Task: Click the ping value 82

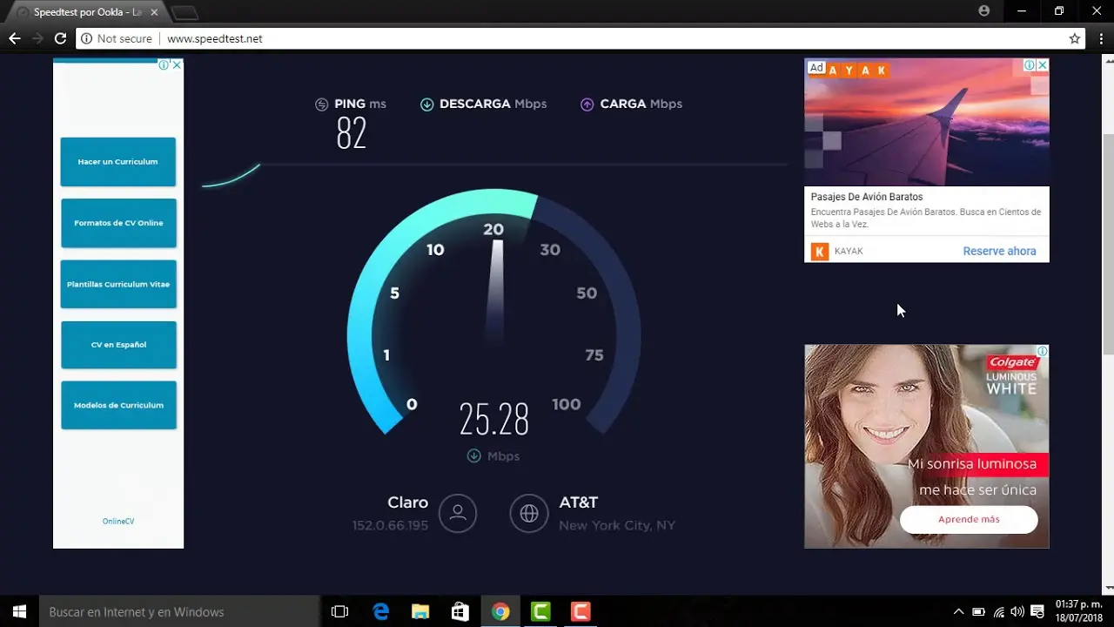Action: [352, 133]
